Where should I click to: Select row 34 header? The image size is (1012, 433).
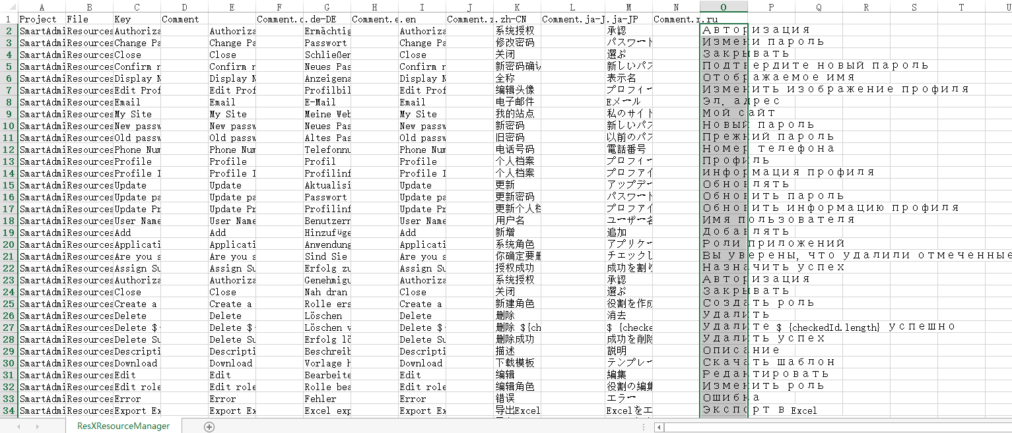click(9, 411)
